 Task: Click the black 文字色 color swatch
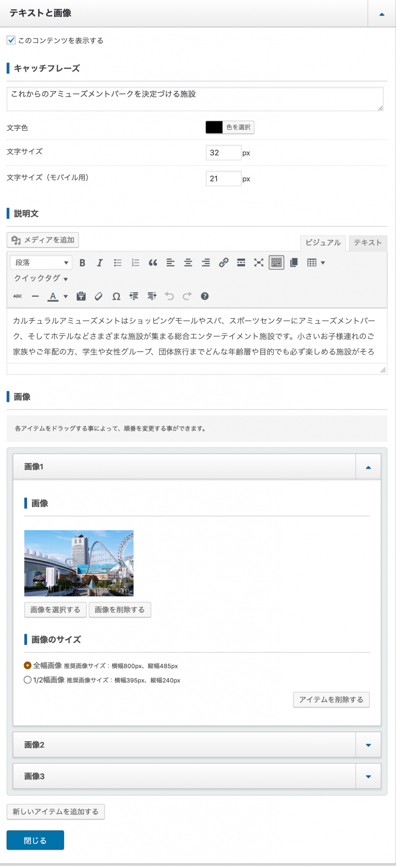214,127
